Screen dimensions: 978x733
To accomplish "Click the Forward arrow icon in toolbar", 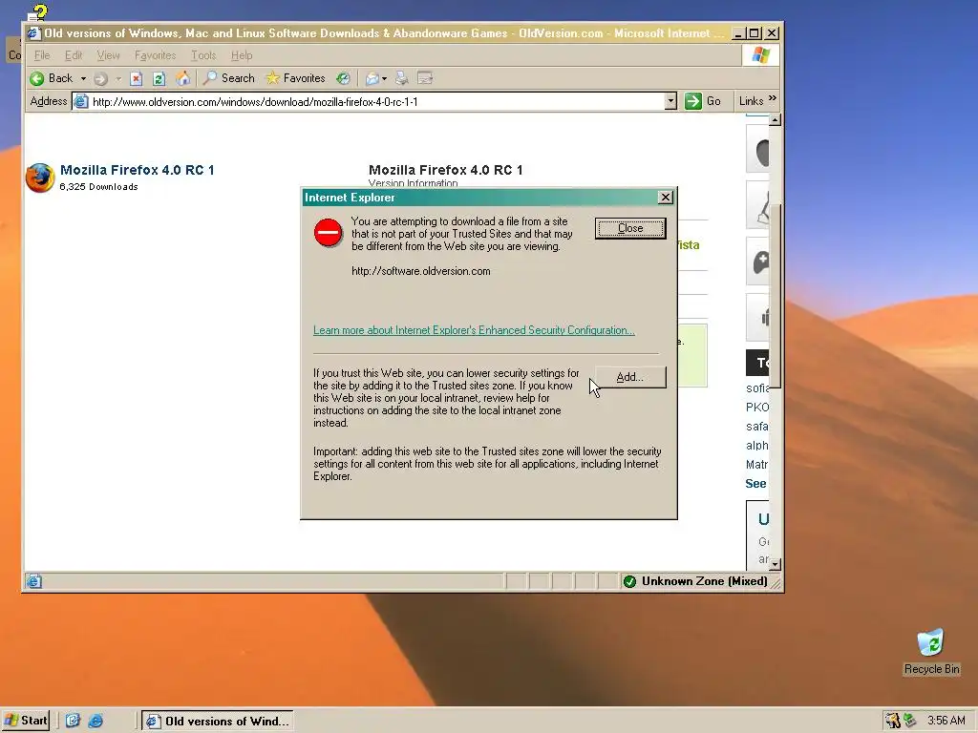I will 100,78.
